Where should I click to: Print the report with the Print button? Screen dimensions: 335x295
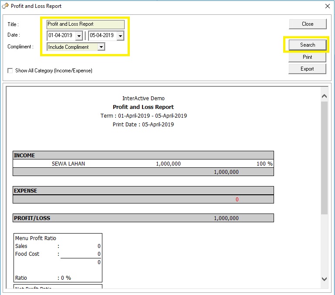pos(307,57)
